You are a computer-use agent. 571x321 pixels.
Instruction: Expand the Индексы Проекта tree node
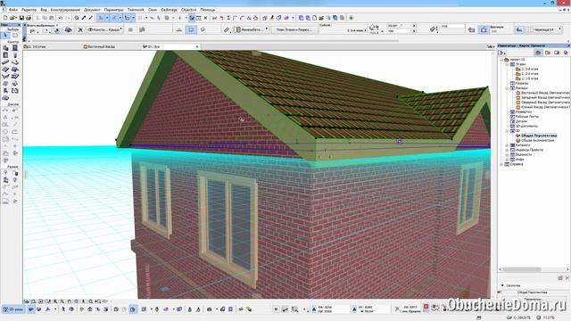[x=507, y=150]
